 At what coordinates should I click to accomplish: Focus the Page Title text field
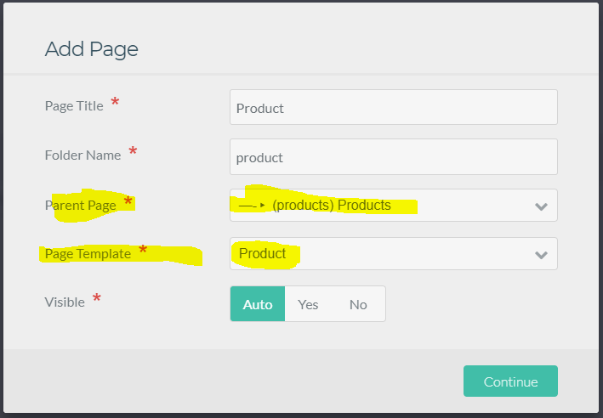(393, 108)
